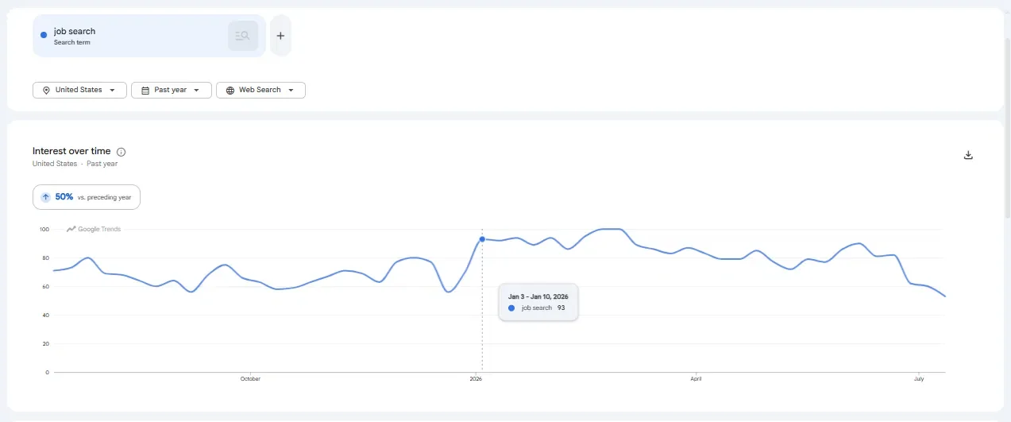Click the United States · Past year subtitle
Viewport: 1011px width, 422px height.
[x=75, y=164]
